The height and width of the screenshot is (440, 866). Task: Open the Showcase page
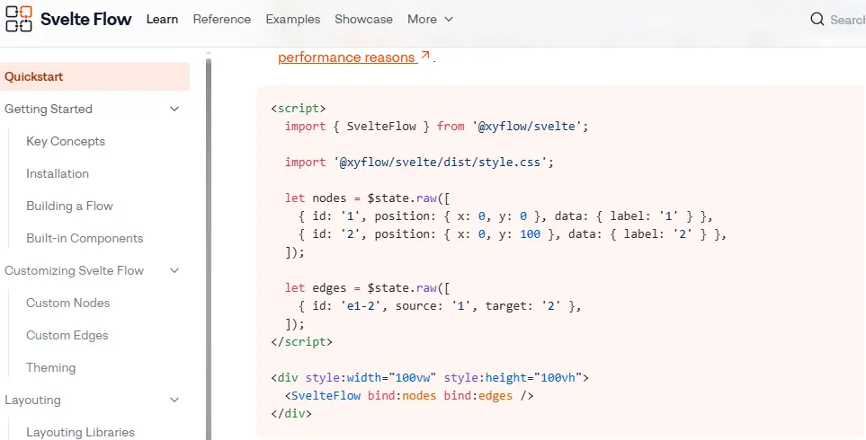pyautogui.click(x=363, y=19)
